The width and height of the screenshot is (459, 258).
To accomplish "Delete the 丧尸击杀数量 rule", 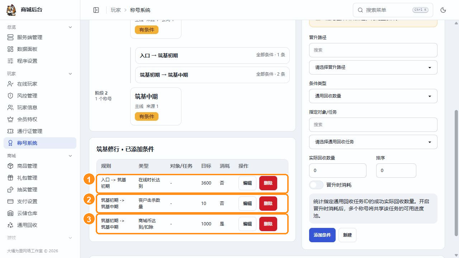I will (x=268, y=204).
